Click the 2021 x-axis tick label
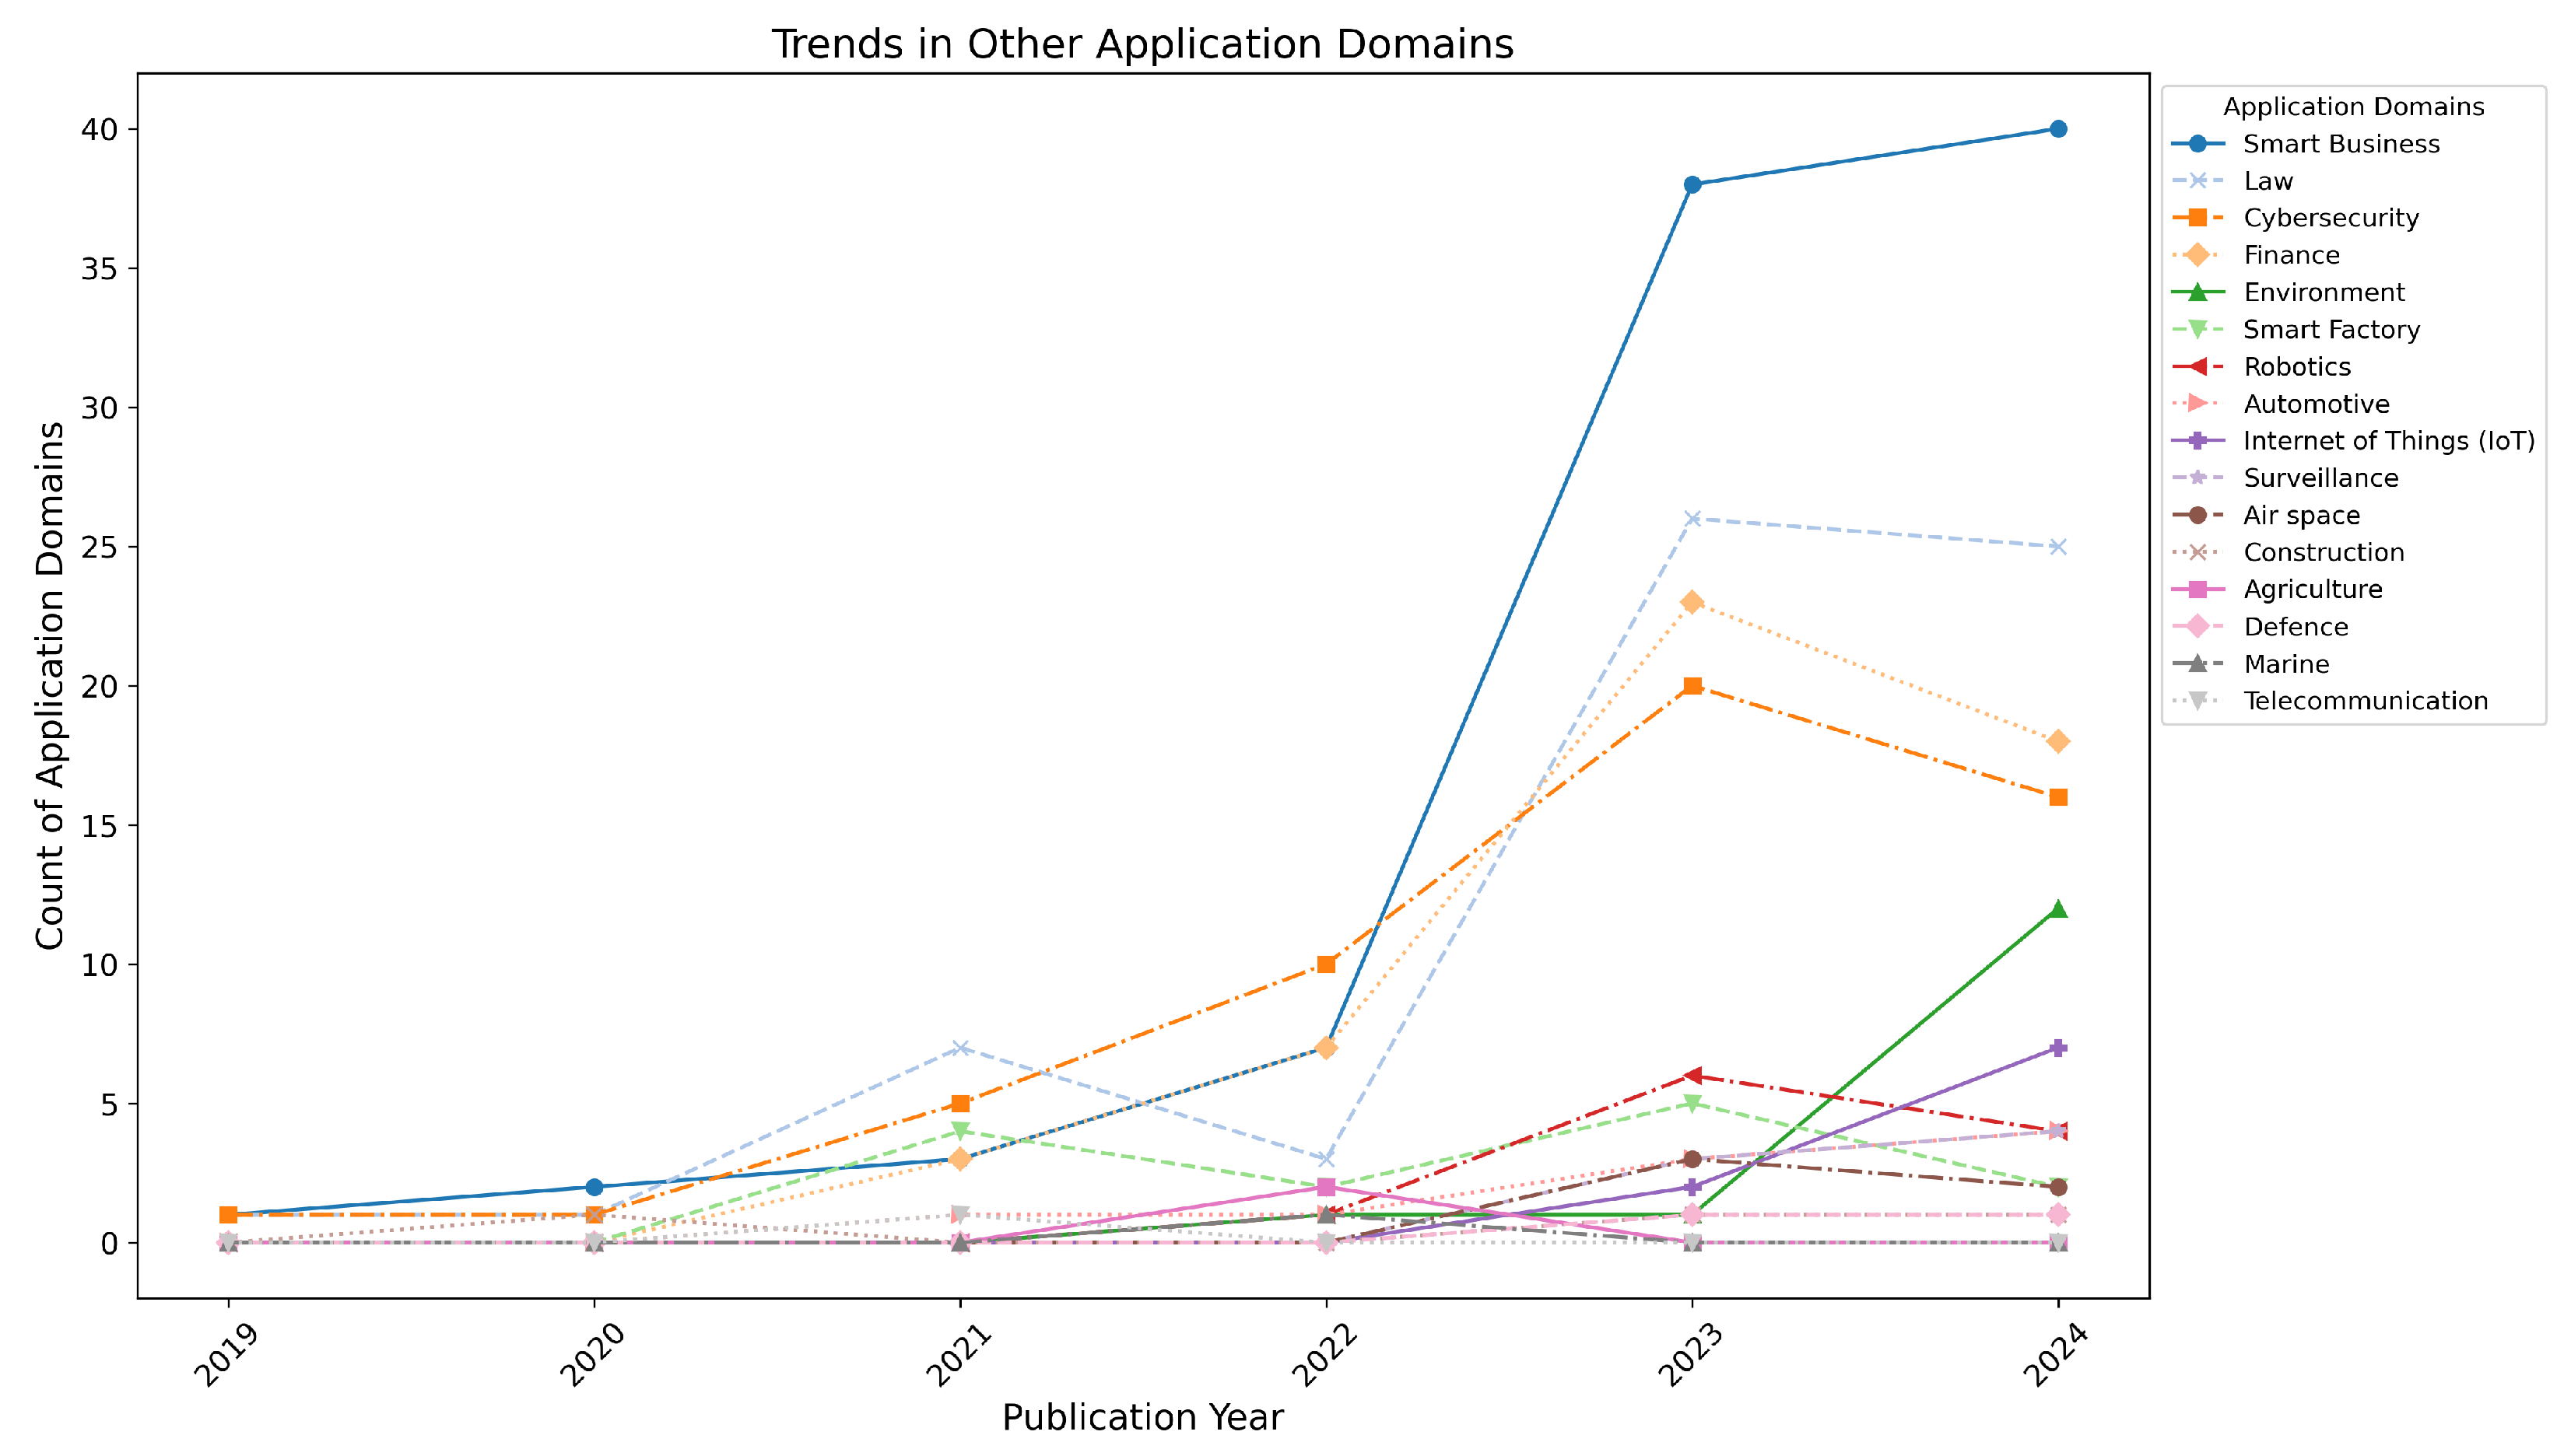This screenshot has height=1456, width=2571. pyautogui.click(x=957, y=1356)
